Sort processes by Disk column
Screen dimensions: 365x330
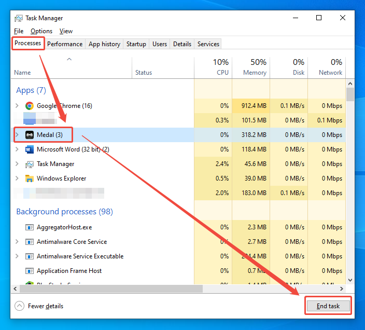tap(289, 68)
